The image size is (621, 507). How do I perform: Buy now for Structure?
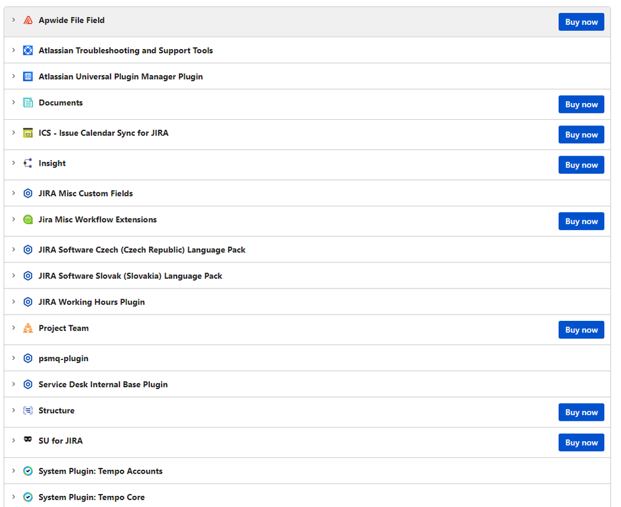pyautogui.click(x=581, y=413)
